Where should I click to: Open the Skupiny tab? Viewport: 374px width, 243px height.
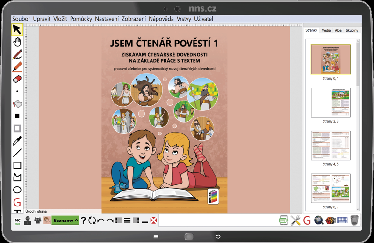pyautogui.click(x=352, y=30)
